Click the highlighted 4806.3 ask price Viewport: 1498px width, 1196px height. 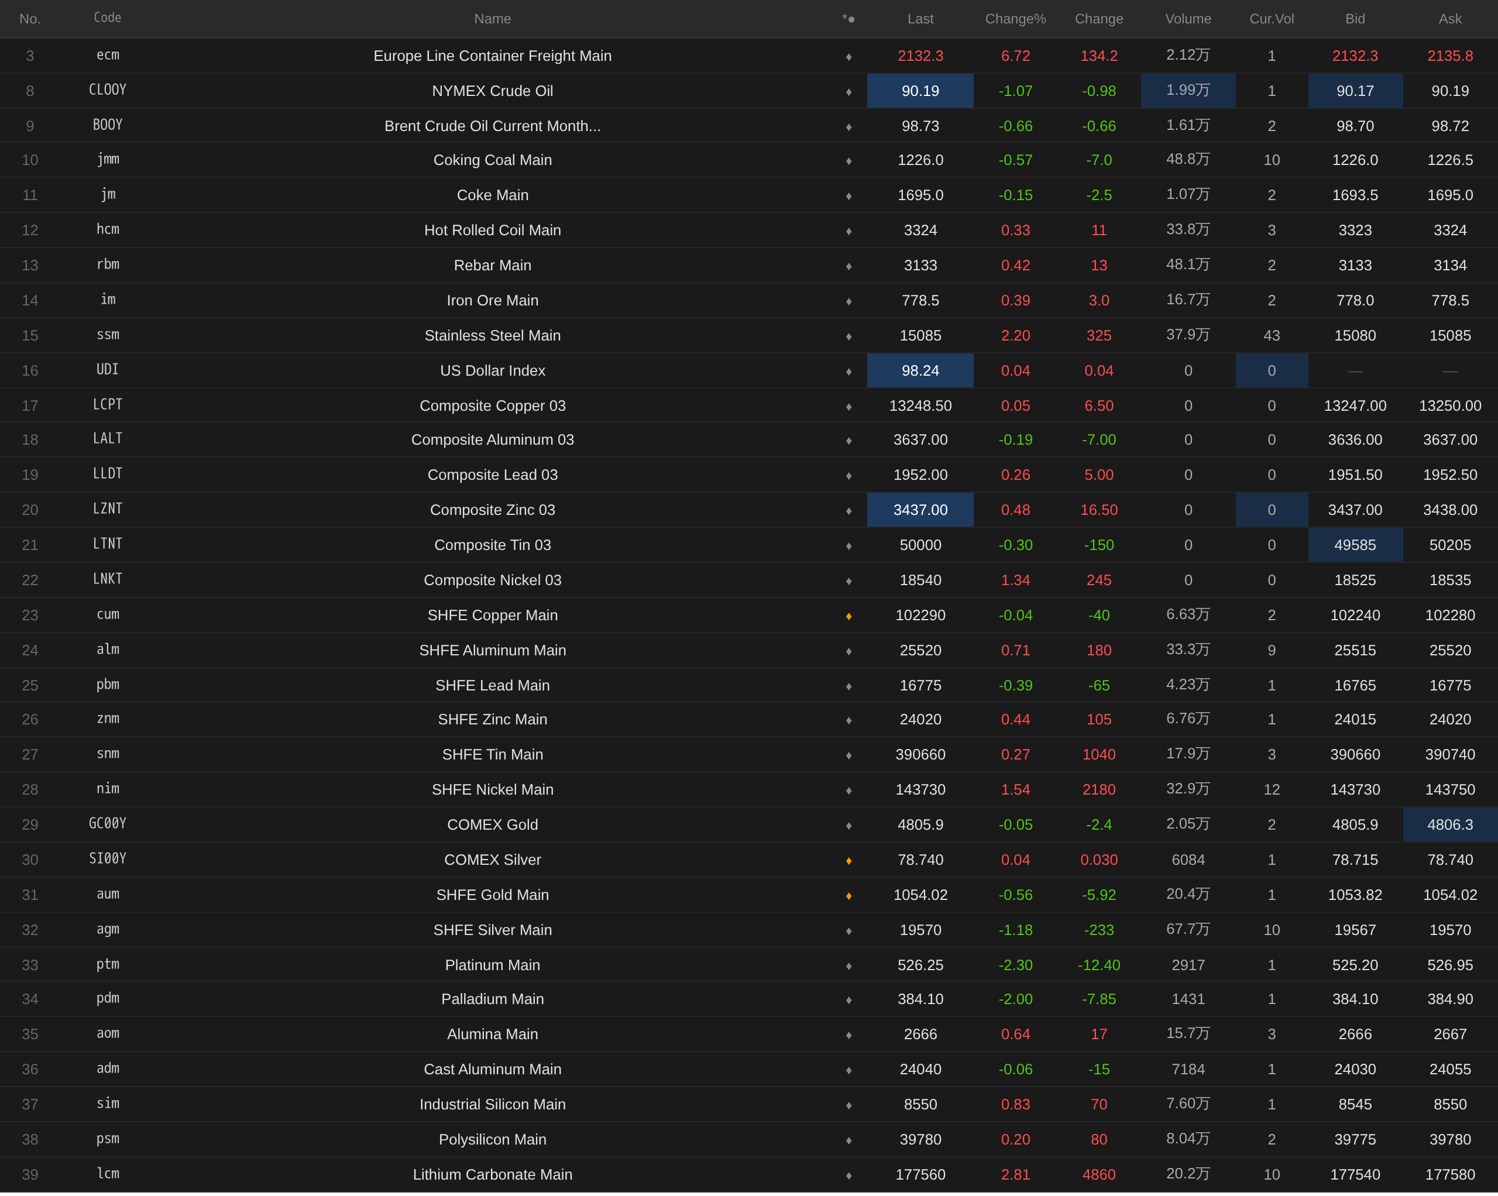[1449, 824]
